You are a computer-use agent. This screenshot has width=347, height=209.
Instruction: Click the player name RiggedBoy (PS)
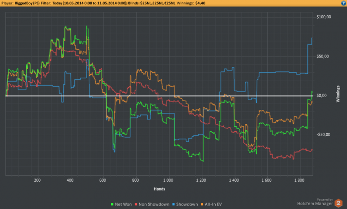coord(27,3)
